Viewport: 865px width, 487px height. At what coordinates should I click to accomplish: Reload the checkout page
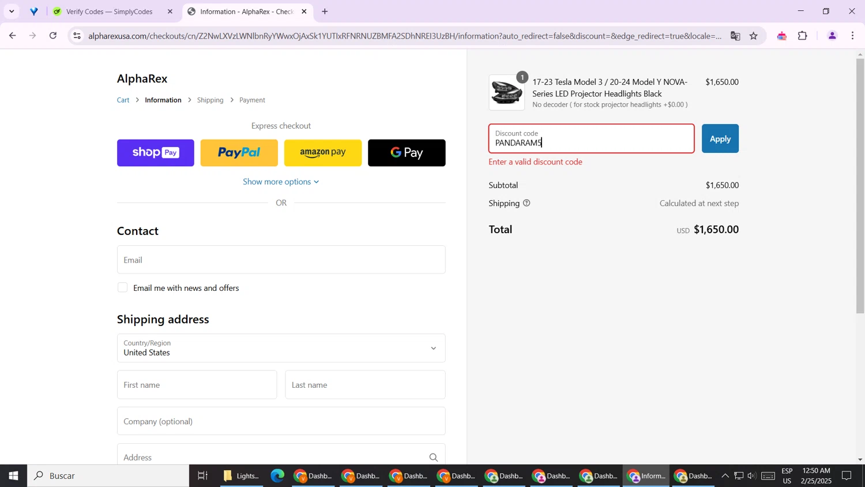pos(53,36)
